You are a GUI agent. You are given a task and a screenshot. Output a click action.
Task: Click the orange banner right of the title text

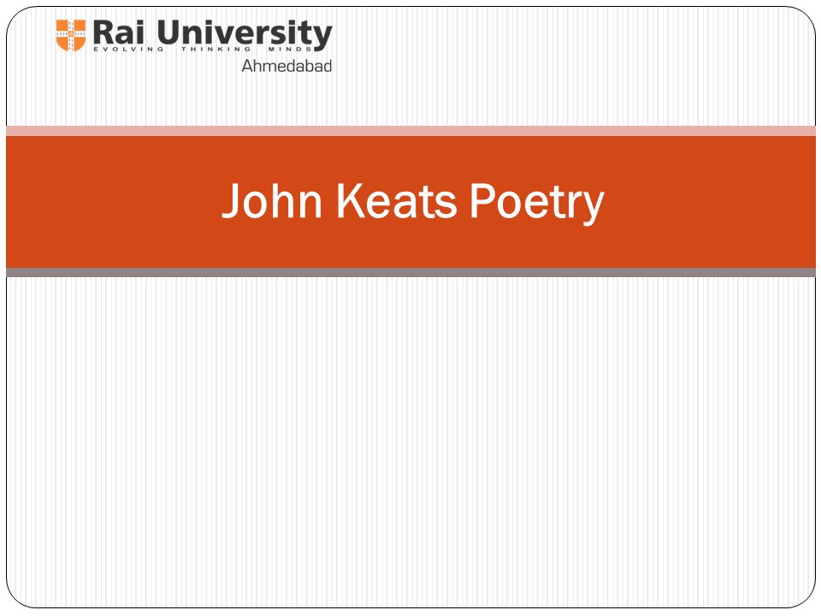click(711, 202)
